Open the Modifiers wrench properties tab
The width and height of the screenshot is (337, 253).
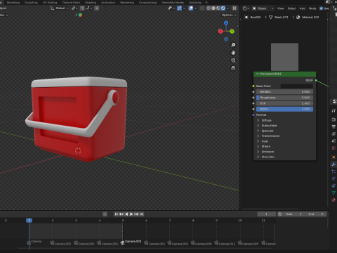333,164
